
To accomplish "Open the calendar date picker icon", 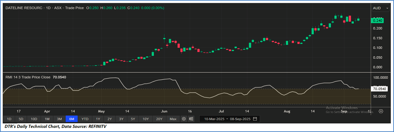I will point(255,119).
